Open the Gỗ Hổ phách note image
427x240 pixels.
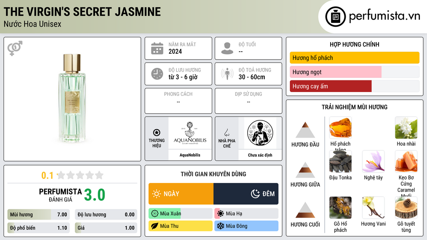coord(340,208)
